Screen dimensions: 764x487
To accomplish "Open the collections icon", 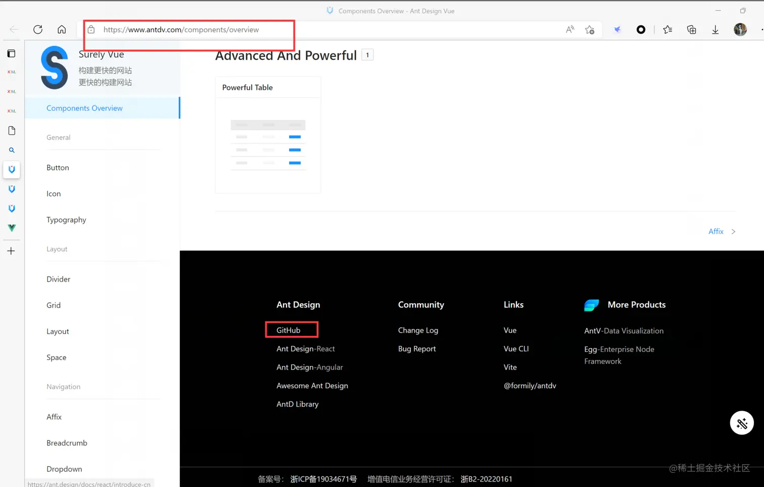I will click(692, 29).
